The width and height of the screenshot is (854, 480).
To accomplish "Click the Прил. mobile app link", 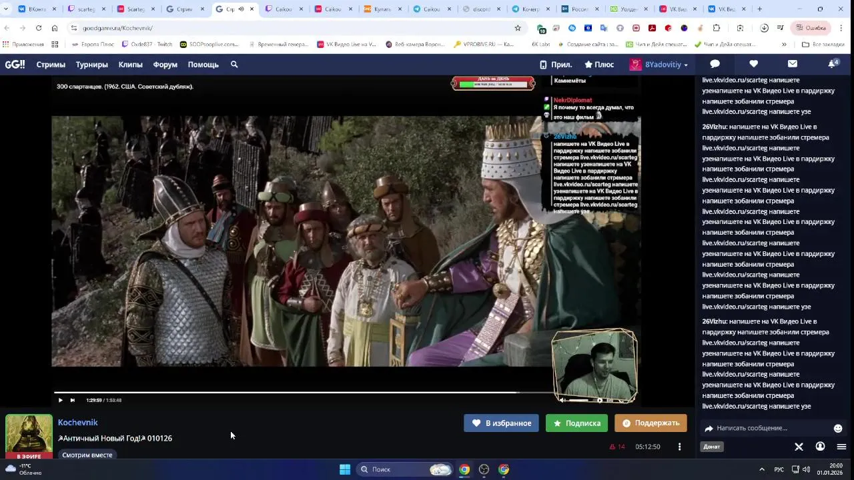I will coord(556,65).
